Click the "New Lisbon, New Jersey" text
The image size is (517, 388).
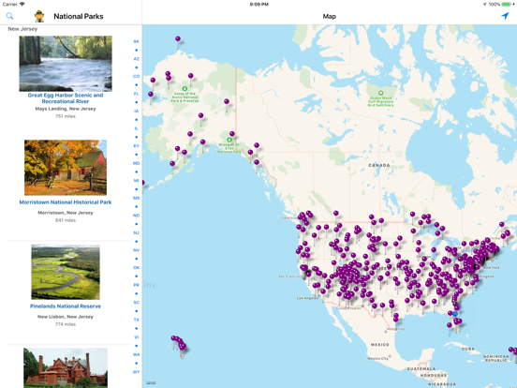coord(66,317)
